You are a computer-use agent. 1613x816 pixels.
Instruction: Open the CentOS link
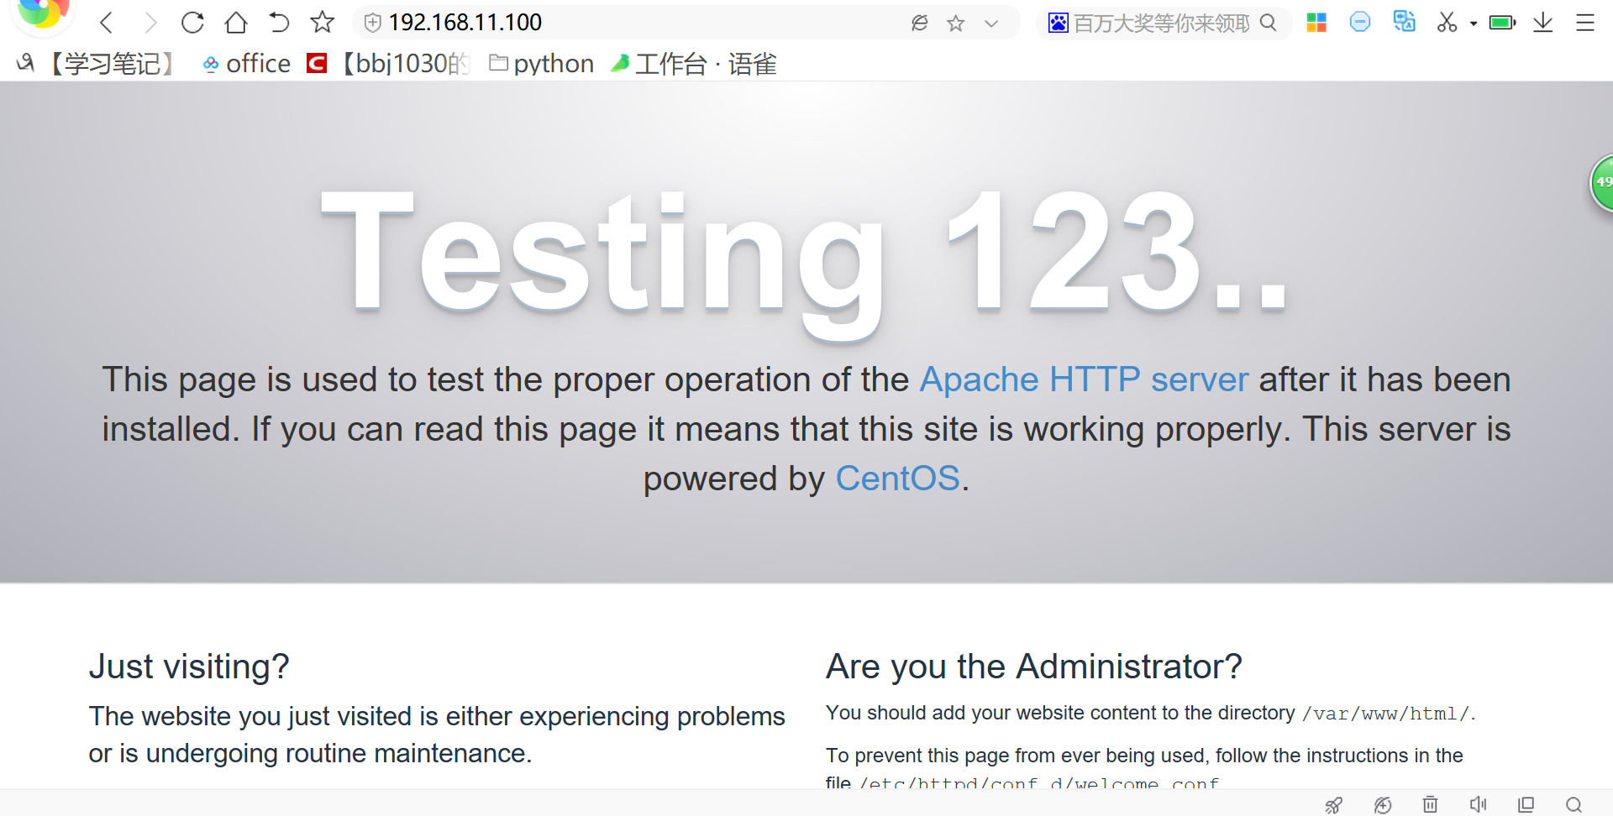point(897,479)
